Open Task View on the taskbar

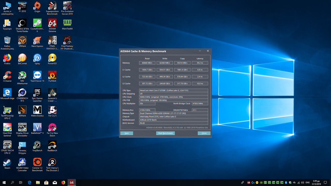click(21, 182)
